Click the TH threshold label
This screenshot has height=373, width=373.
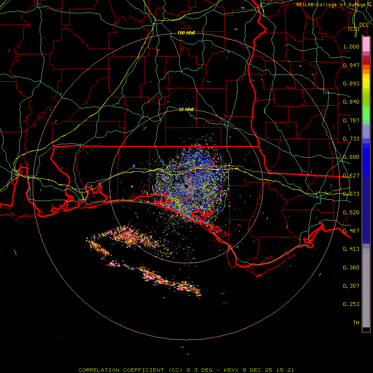point(356,323)
